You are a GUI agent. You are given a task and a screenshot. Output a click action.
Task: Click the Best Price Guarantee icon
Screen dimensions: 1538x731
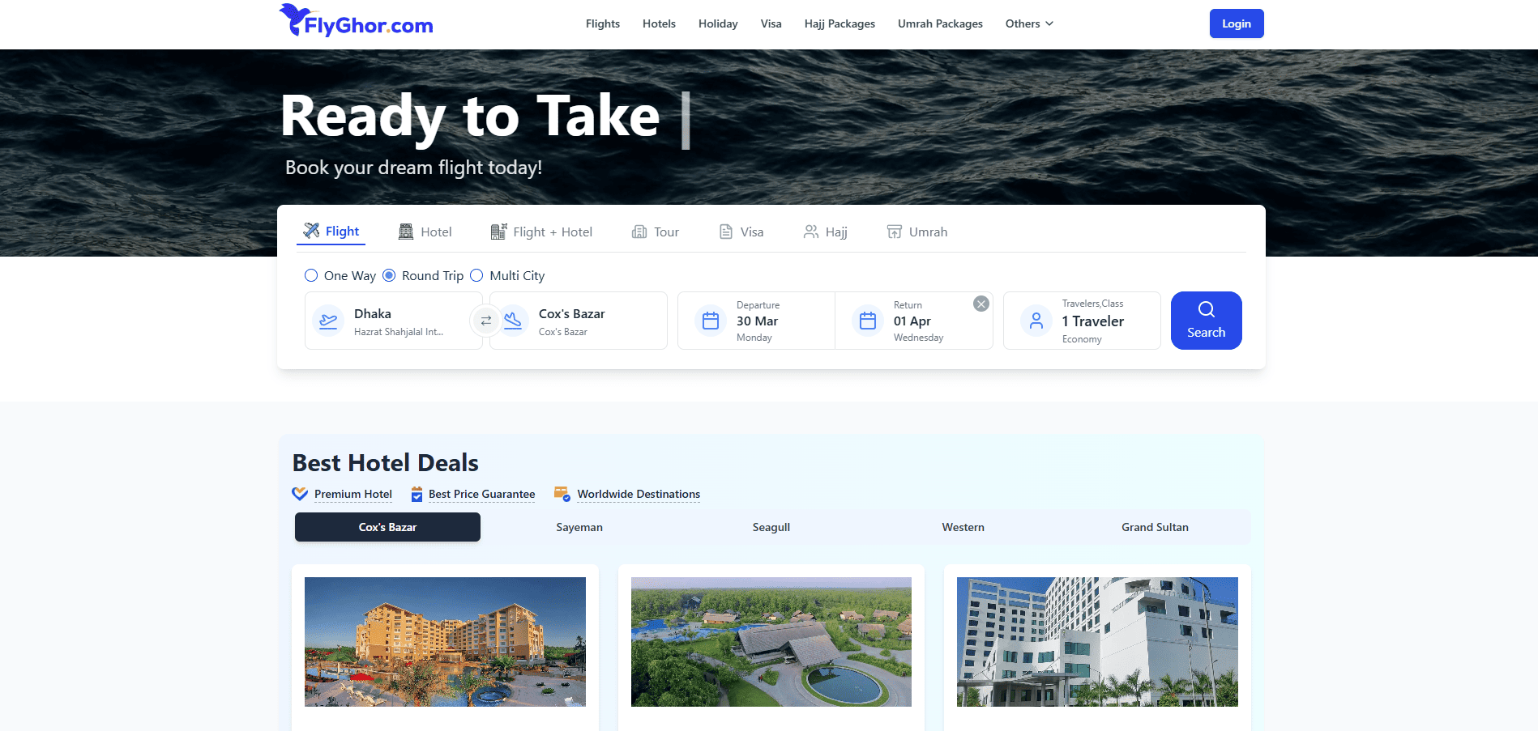417,494
